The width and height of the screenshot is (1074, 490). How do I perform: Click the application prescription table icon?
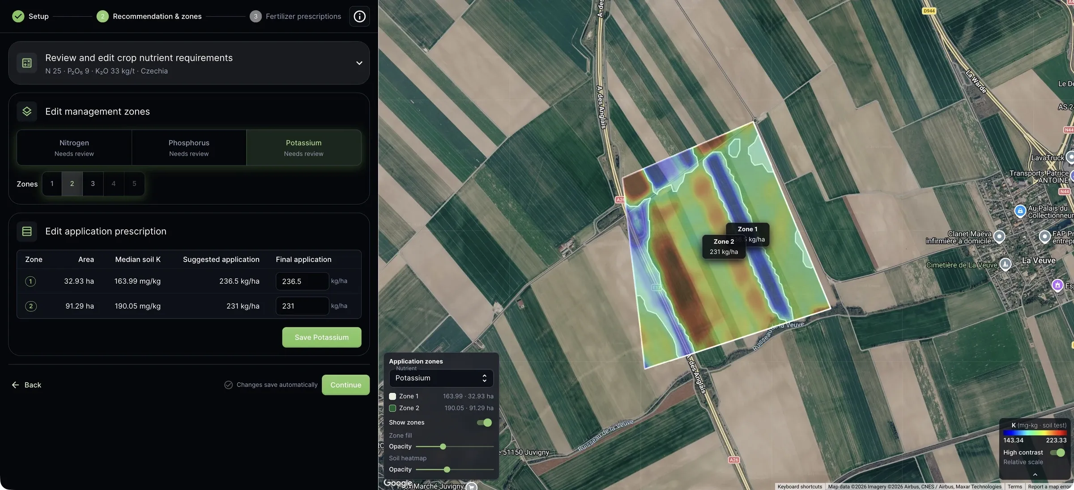[x=27, y=231]
